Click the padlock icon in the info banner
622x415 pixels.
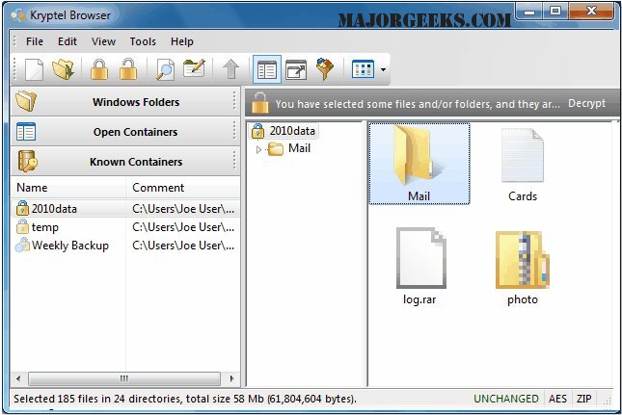(259, 103)
